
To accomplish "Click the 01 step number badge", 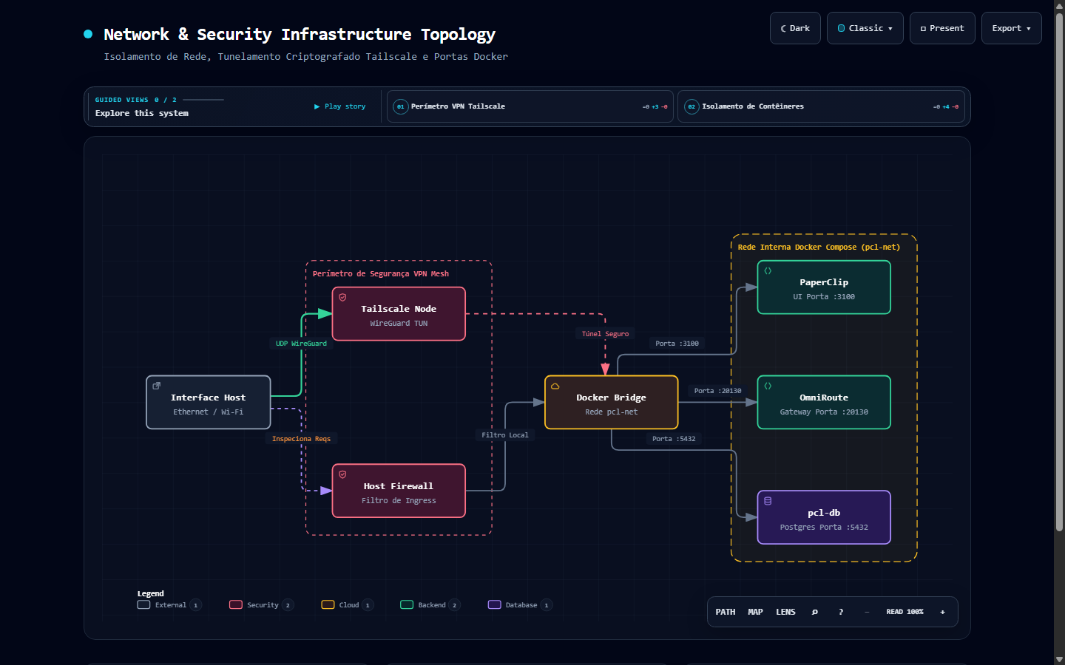I will (400, 106).
